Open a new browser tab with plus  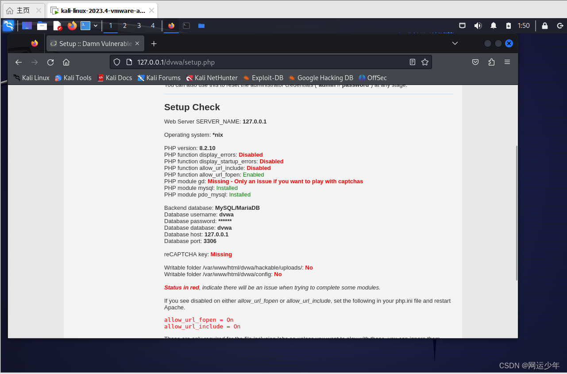pyautogui.click(x=154, y=43)
